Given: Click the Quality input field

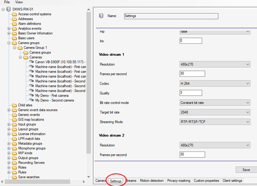Looking at the screenshot, I should point(191,93).
